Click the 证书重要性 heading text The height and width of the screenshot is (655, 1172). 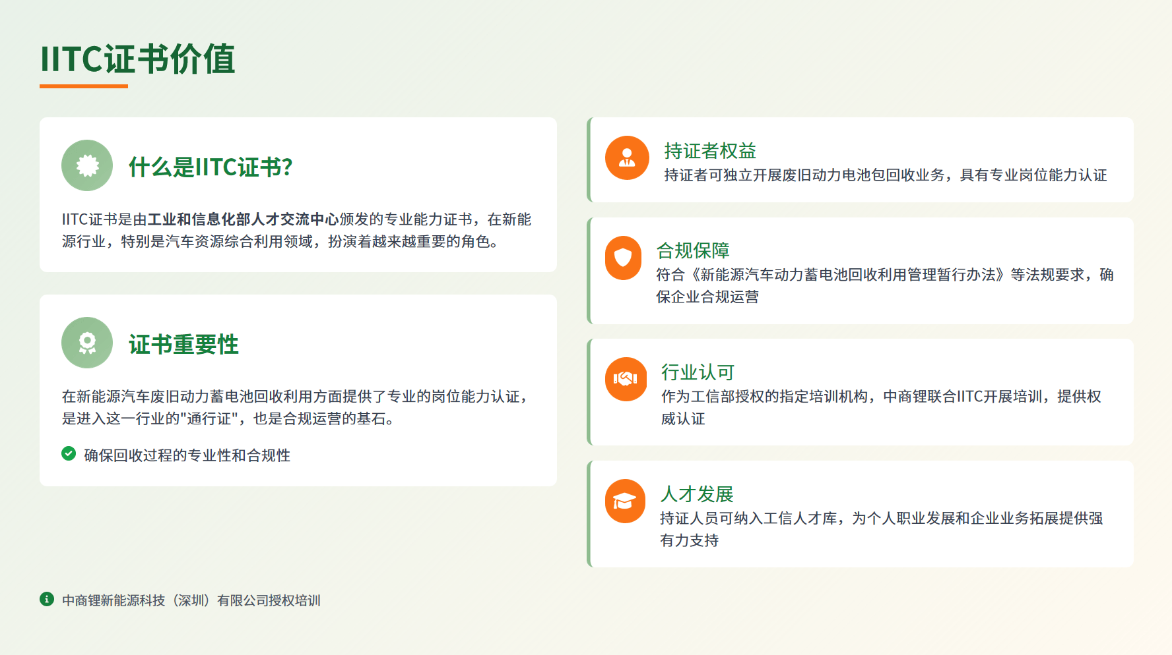point(183,345)
